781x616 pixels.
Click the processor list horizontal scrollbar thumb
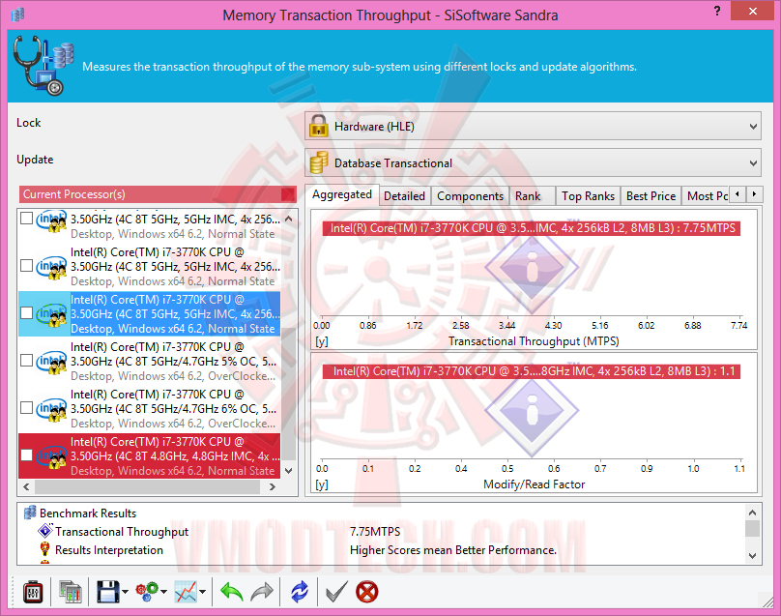[x=148, y=487]
